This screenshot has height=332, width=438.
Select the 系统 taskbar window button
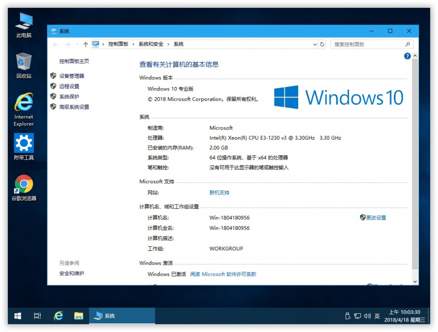click(x=122, y=316)
